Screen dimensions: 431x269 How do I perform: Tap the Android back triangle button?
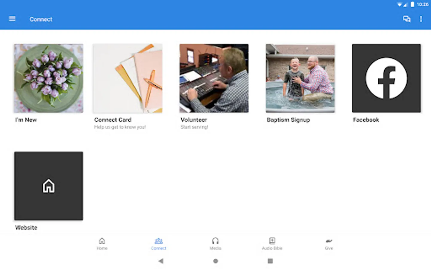161,261
